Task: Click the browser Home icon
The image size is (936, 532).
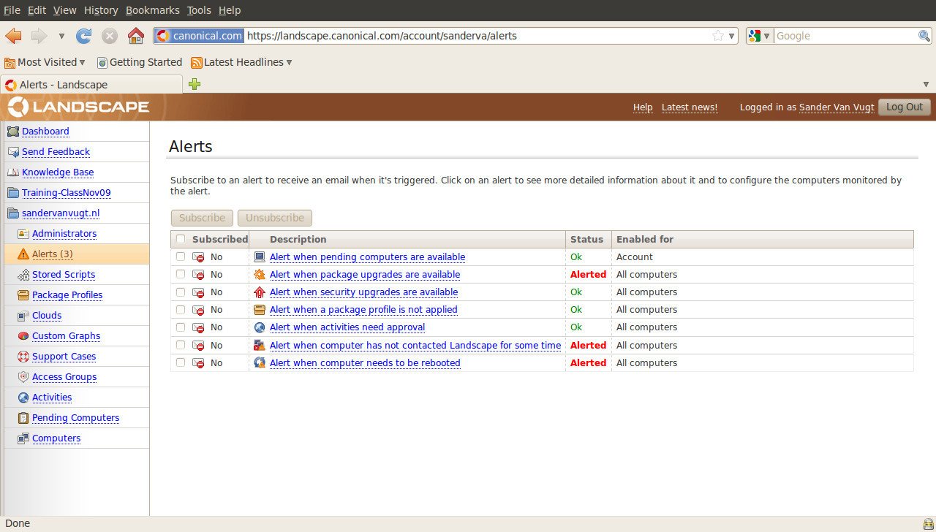Action: tap(135, 36)
